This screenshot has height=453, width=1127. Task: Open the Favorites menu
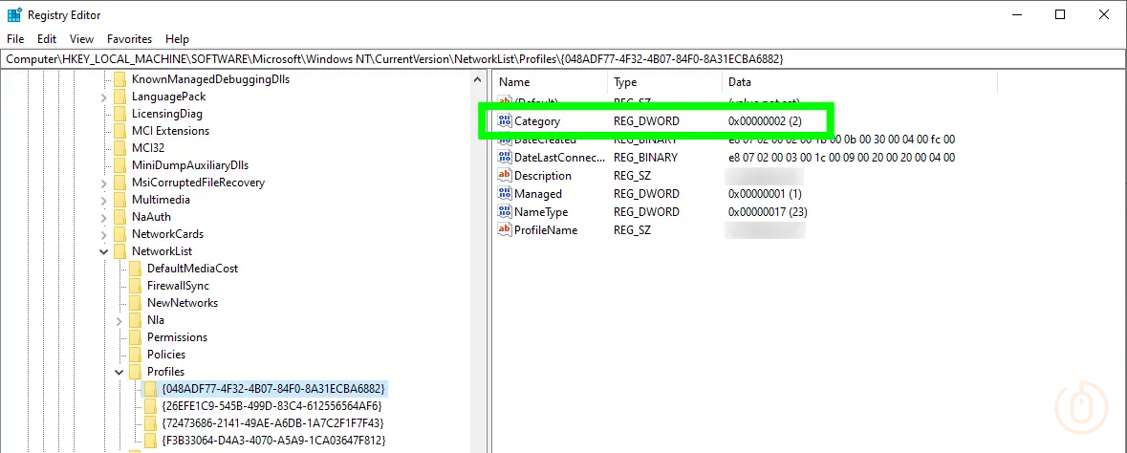coord(129,39)
